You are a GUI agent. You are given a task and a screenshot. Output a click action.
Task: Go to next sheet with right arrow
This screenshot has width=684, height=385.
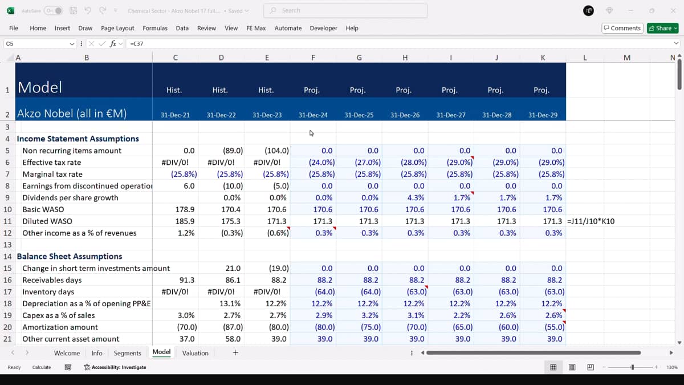click(x=27, y=353)
